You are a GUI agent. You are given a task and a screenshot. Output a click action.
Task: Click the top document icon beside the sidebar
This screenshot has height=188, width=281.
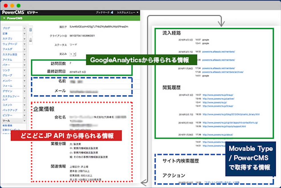pos(31,30)
